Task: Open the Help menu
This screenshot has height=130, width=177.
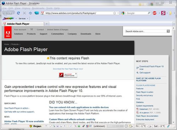Action: pos(57,8)
